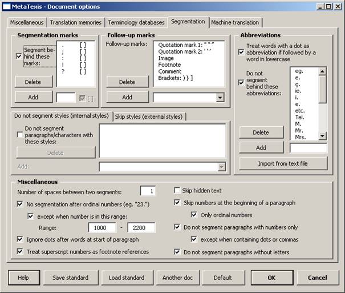
Task: Select 'Brackets: ) } ]' list entry
Action: [176, 78]
